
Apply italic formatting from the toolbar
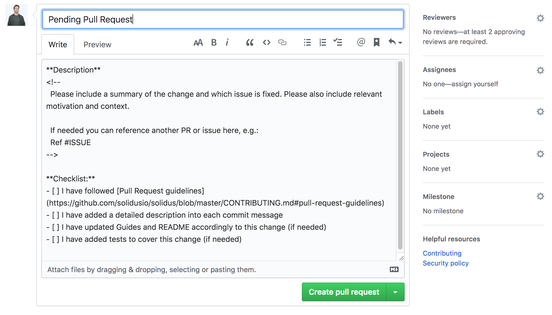coord(227,43)
